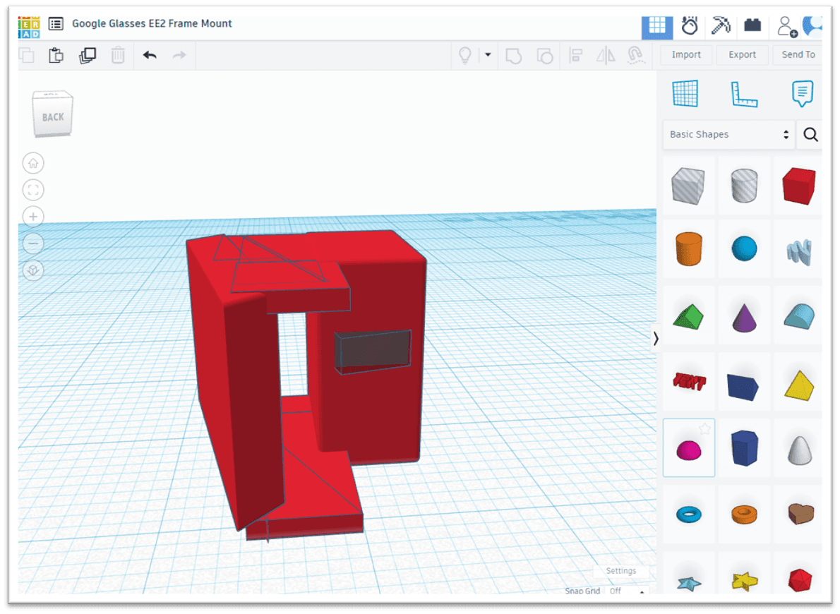The height and width of the screenshot is (614, 840).
Task: Pick the orange Cylinder shape
Action: 689,248
